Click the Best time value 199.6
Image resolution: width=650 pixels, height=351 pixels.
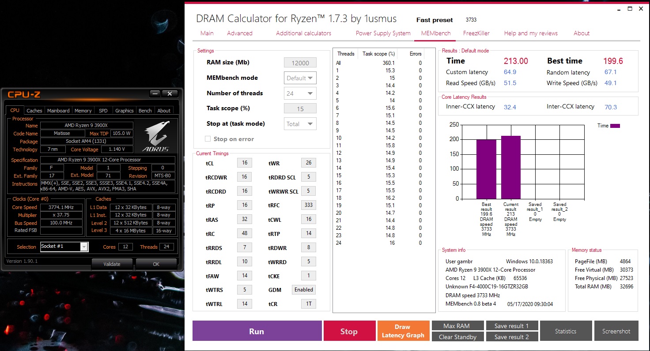[613, 61]
